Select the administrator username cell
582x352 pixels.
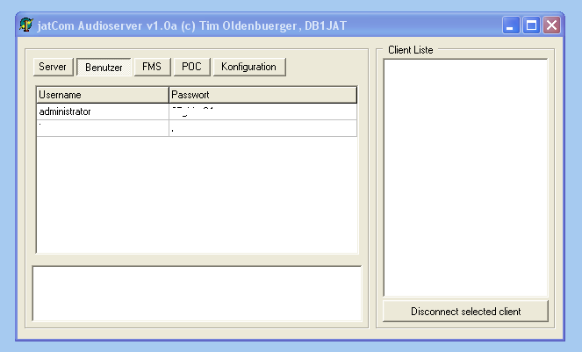tap(102, 111)
